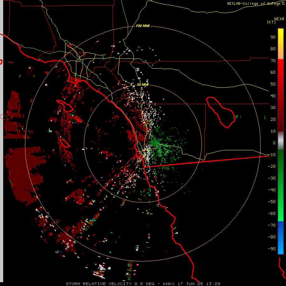286x286 pixels.
Task: Pick the bright green color bar segment
Action: (x=281, y=210)
